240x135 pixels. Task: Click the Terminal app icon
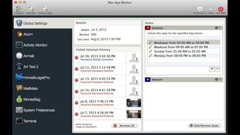point(19,121)
